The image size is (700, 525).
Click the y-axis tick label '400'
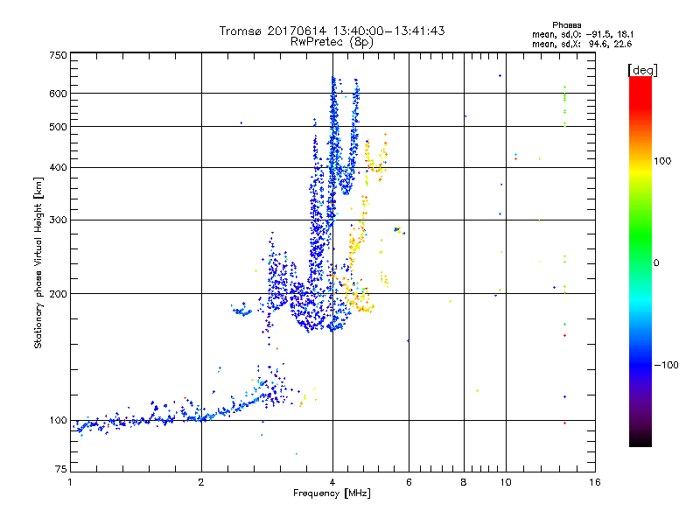coord(58,167)
